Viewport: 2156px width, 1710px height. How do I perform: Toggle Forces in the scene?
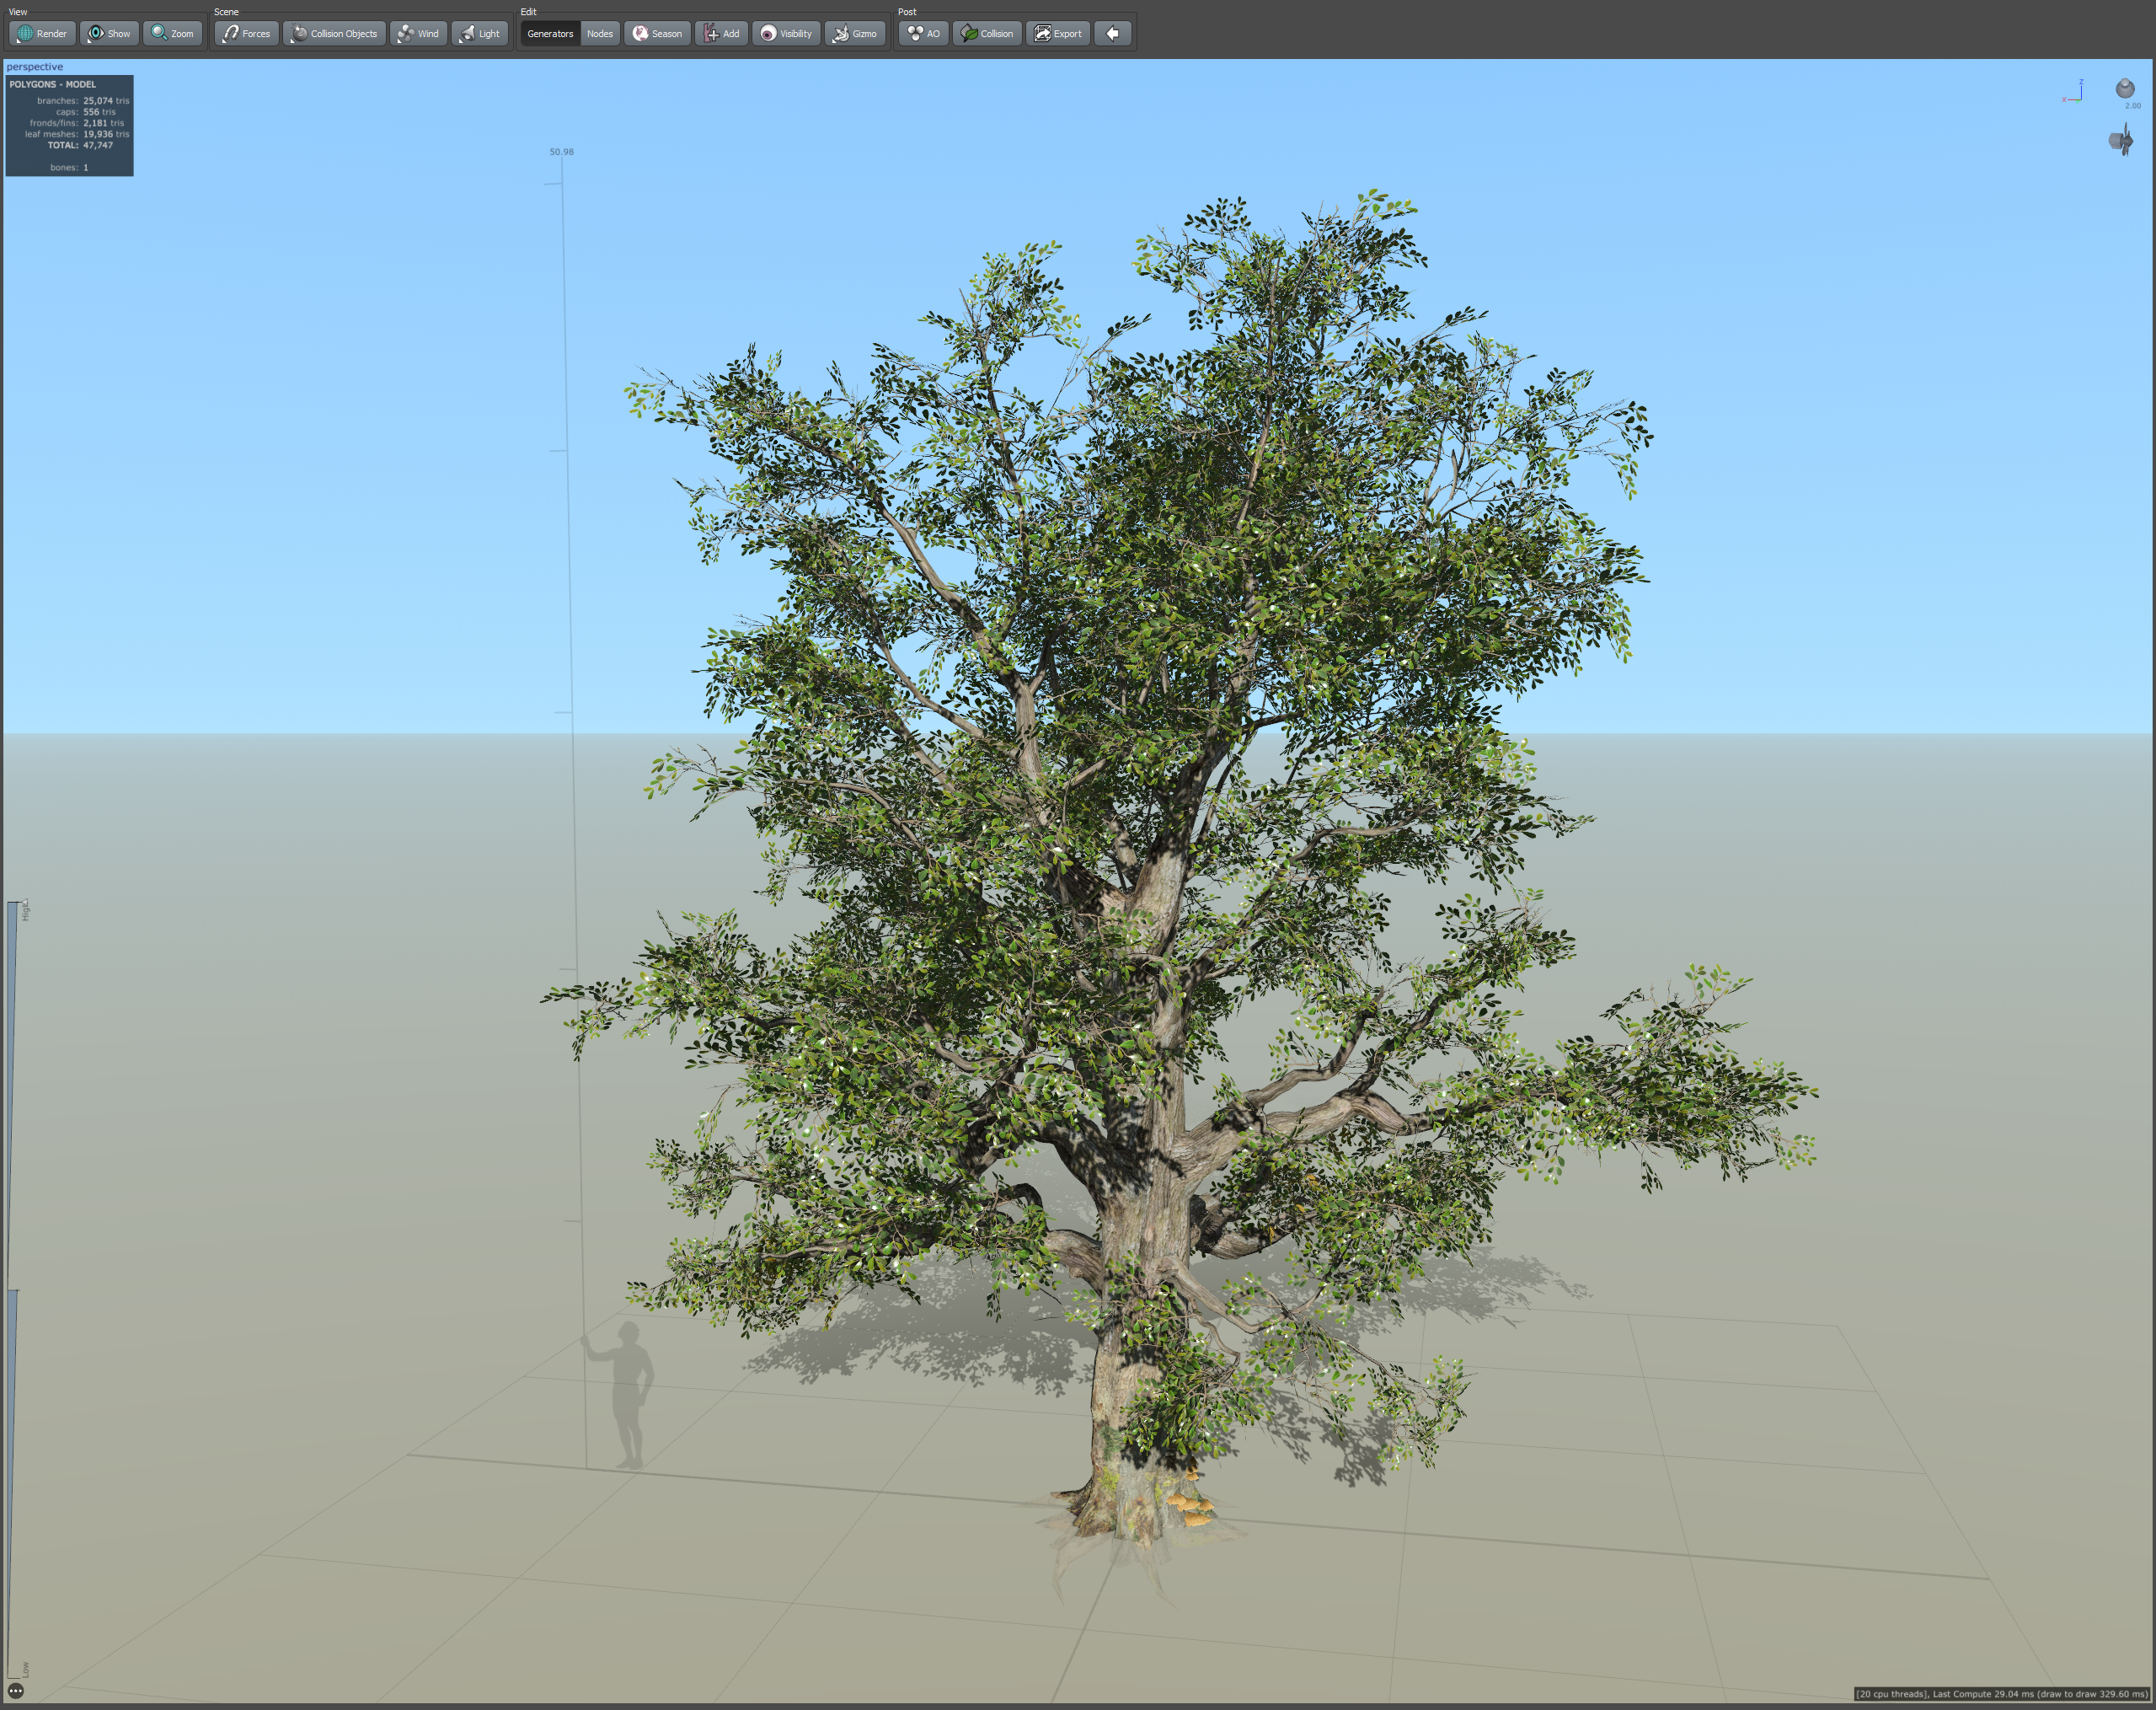pos(246,33)
